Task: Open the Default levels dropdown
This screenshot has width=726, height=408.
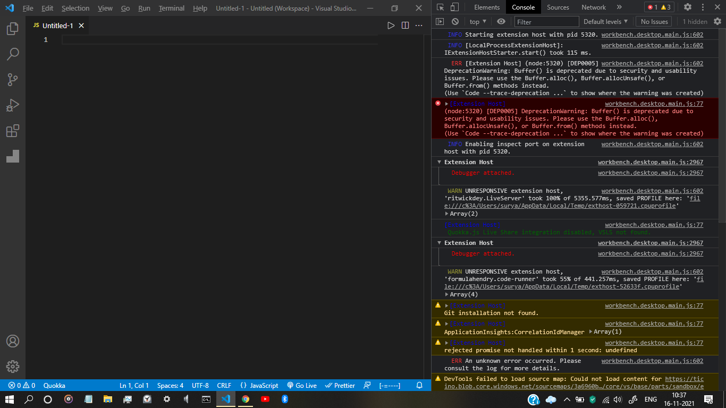Action: click(605, 21)
